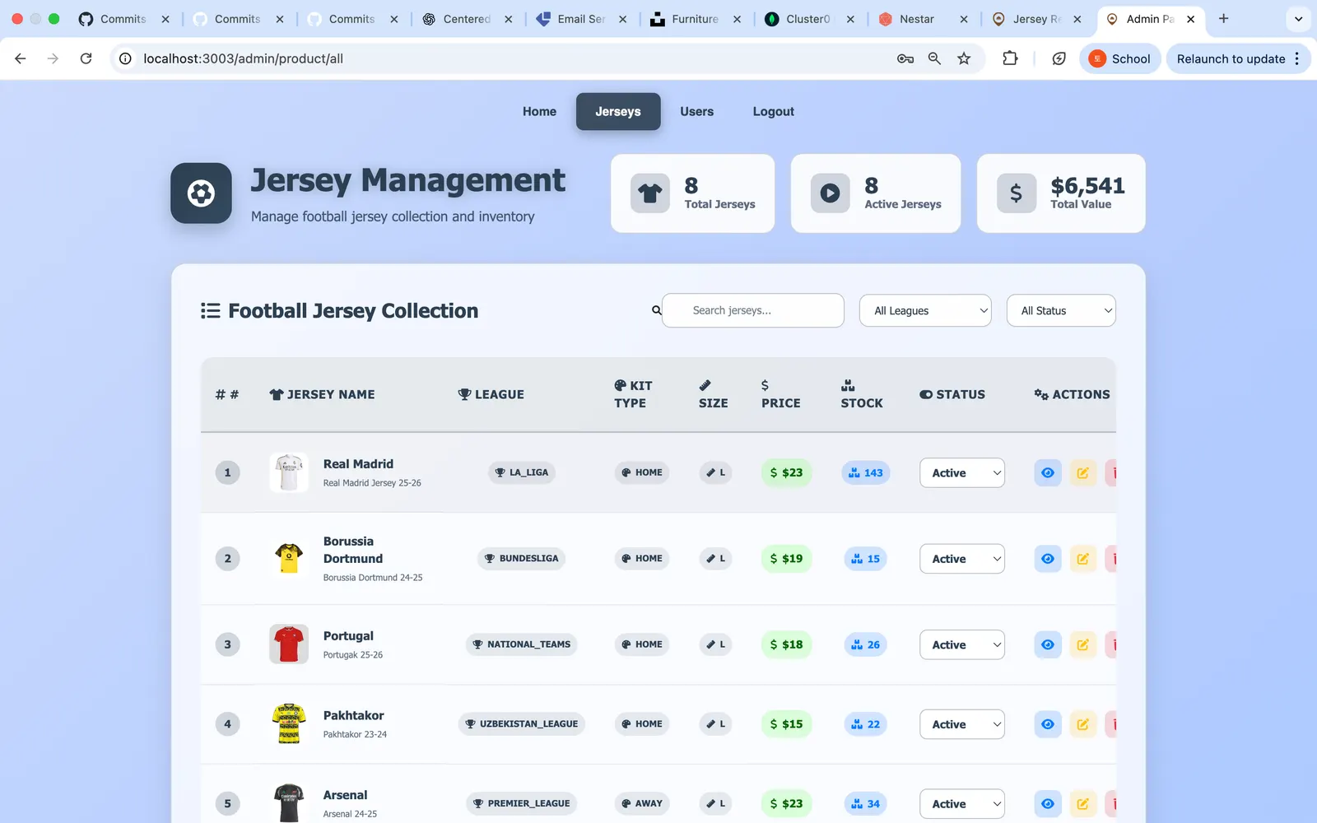Open the Users nav item
1317x823 pixels.
[696, 111]
